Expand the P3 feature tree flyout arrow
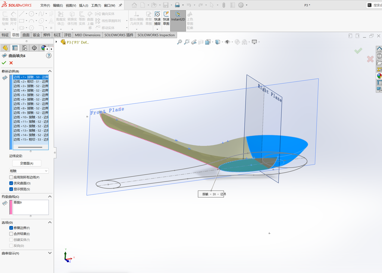 [56, 42]
